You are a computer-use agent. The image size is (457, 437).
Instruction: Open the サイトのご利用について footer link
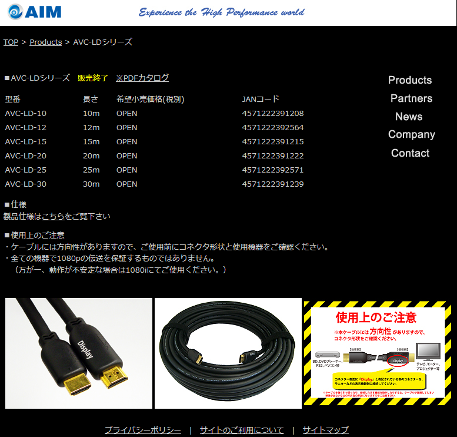click(x=242, y=430)
